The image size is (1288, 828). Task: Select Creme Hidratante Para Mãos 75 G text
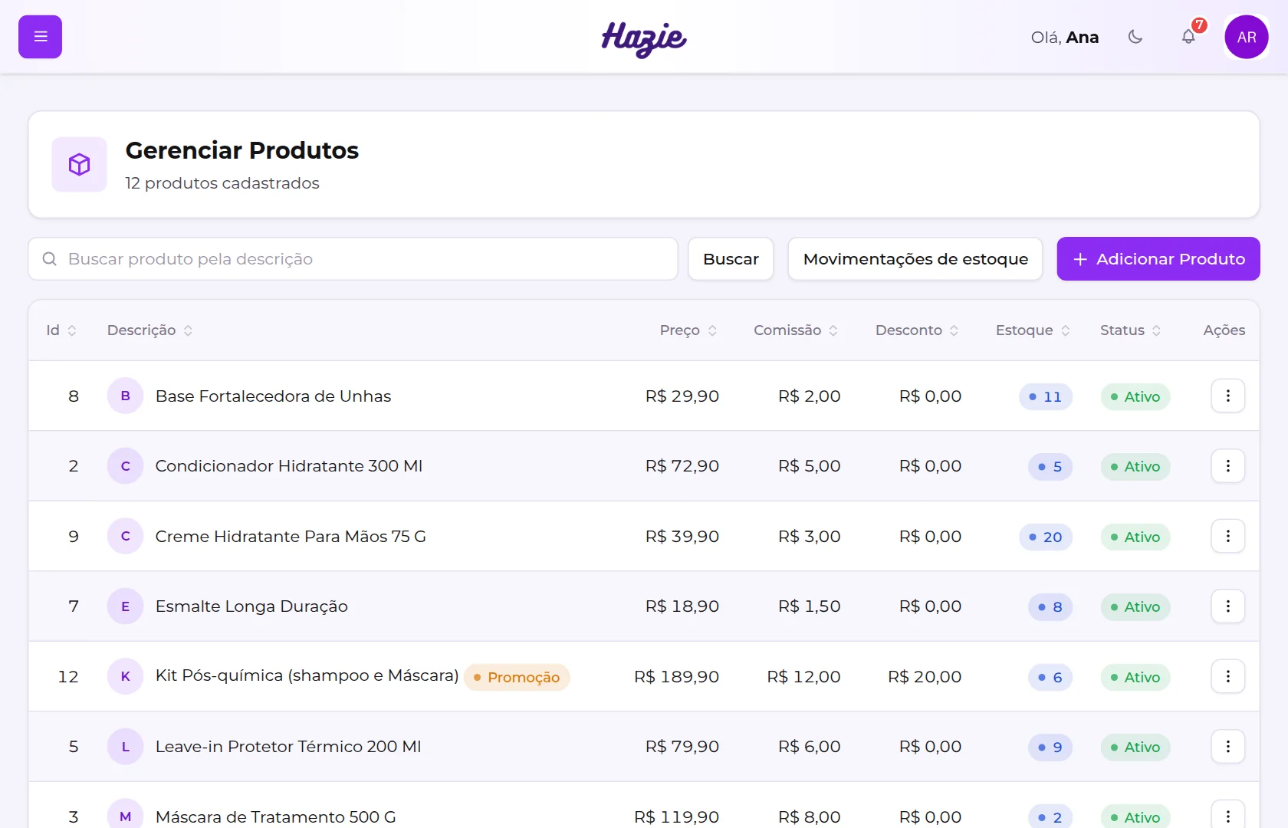[291, 537]
